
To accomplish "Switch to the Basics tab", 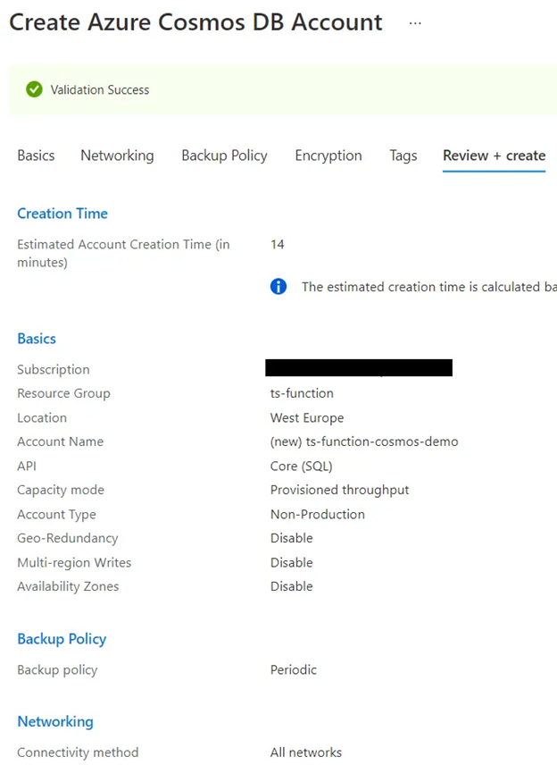I will coord(36,156).
